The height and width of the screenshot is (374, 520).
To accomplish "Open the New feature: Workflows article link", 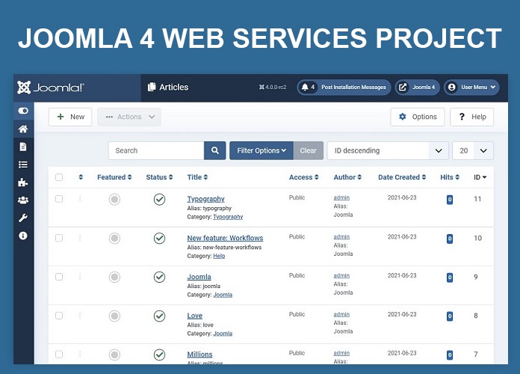I will 225,238.
